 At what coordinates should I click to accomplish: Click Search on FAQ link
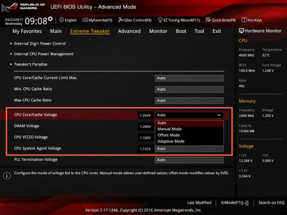coord(271,203)
